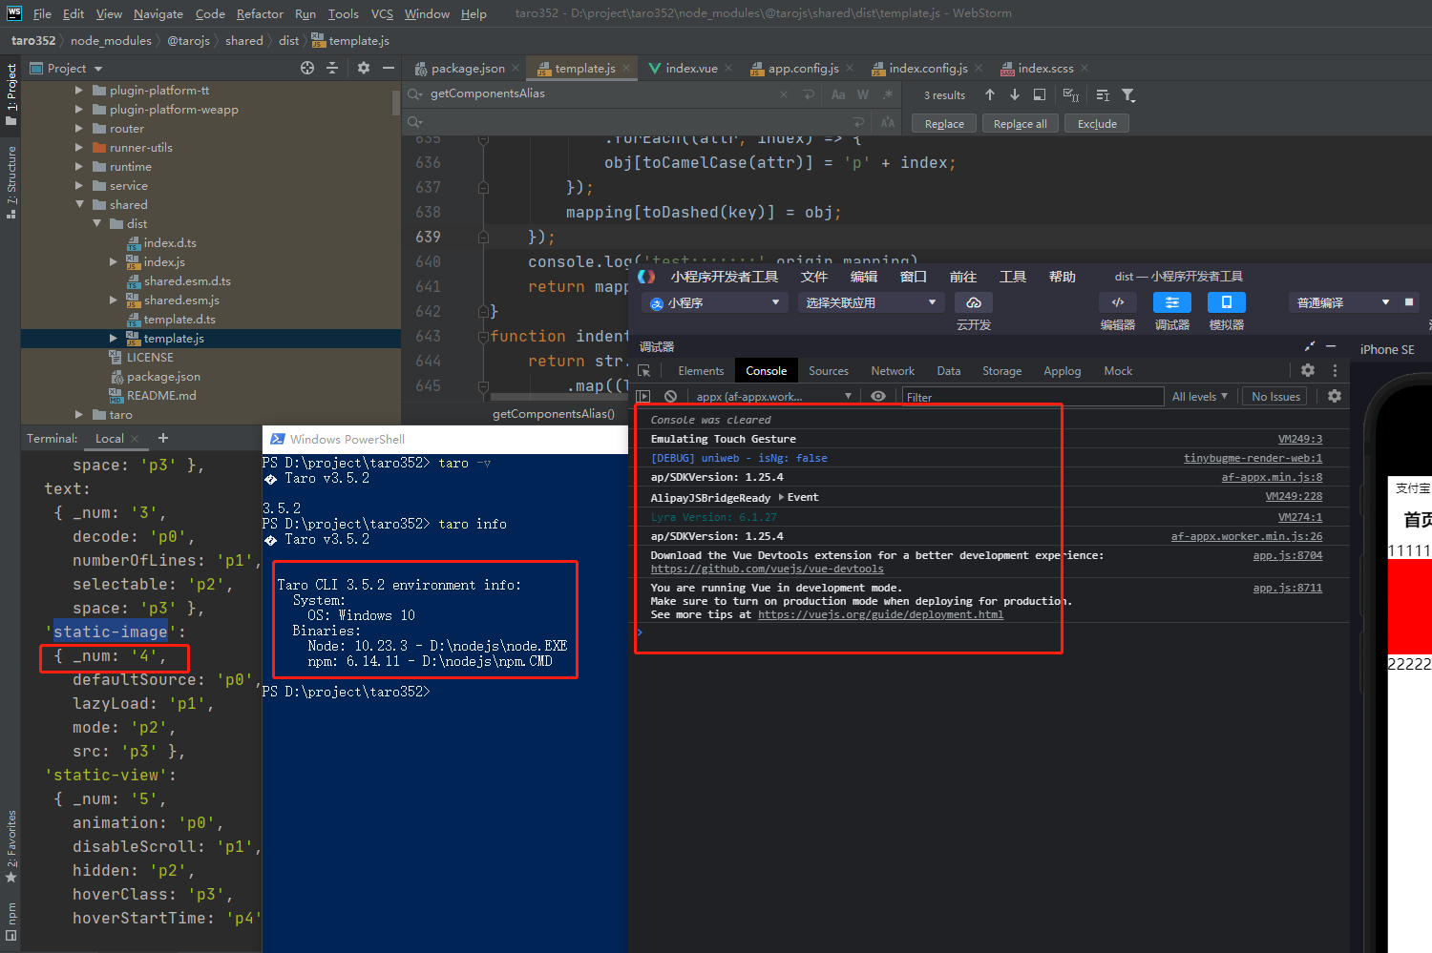Open the 文件 menu in mini-program IDE
This screenshot has width=1432, height=953.
click(x=814, y=277)
